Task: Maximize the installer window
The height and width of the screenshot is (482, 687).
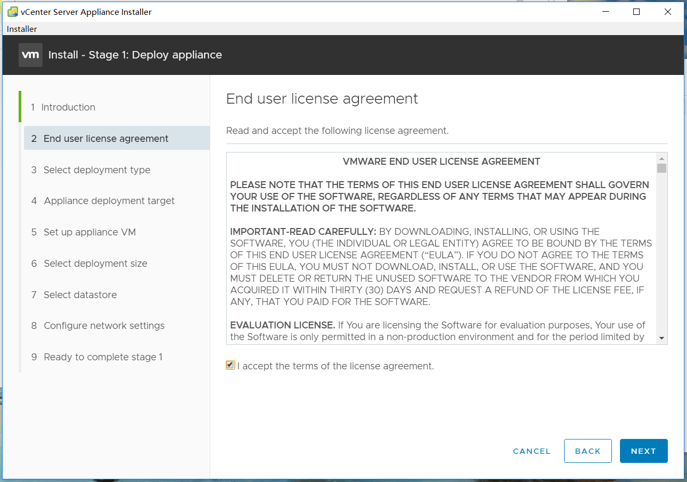Action: pyautogui.click(x=636, y=12)
